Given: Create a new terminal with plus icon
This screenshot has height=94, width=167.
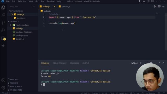Looking at the screenshot, I should 141,63.
